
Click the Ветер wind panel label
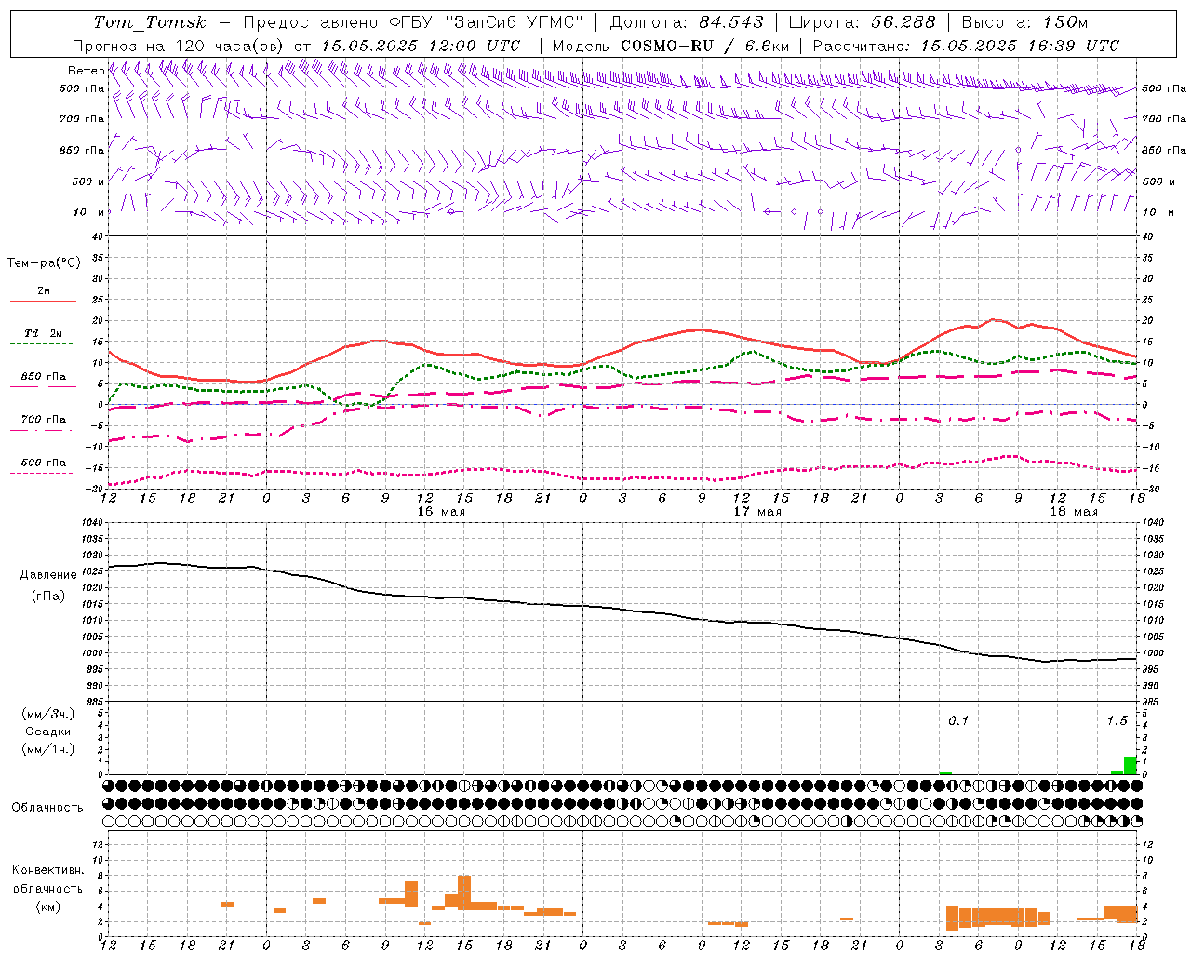coord(86,71)
